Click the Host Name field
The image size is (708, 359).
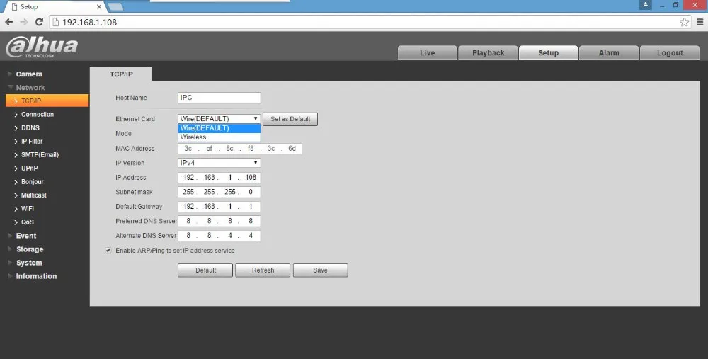pyautogui.click(x=219, y=98)
